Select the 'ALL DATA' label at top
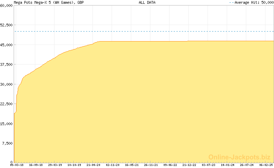The image size is (274, 168). tap(147, 2)
